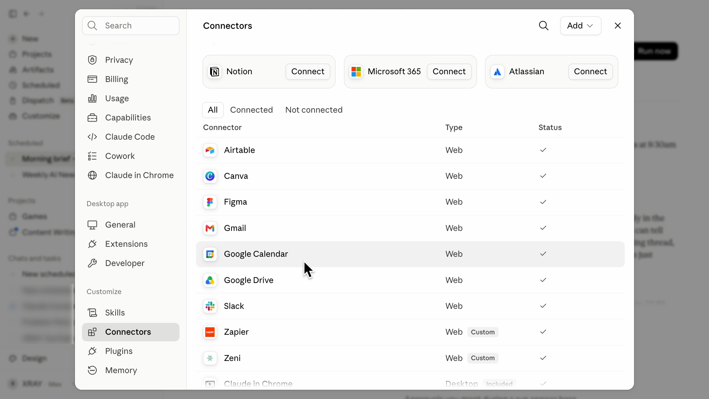Select the Google Drive row name
This screenshot has width=709, height=399.
point(249,280)
